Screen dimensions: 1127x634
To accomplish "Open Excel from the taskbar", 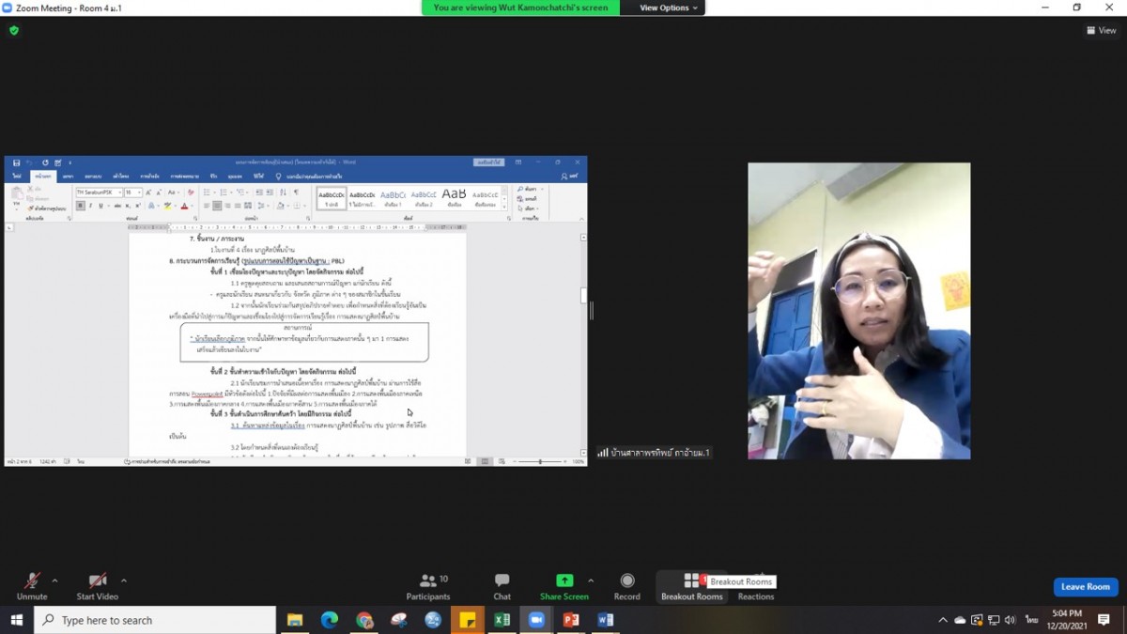I will point(502,620).
